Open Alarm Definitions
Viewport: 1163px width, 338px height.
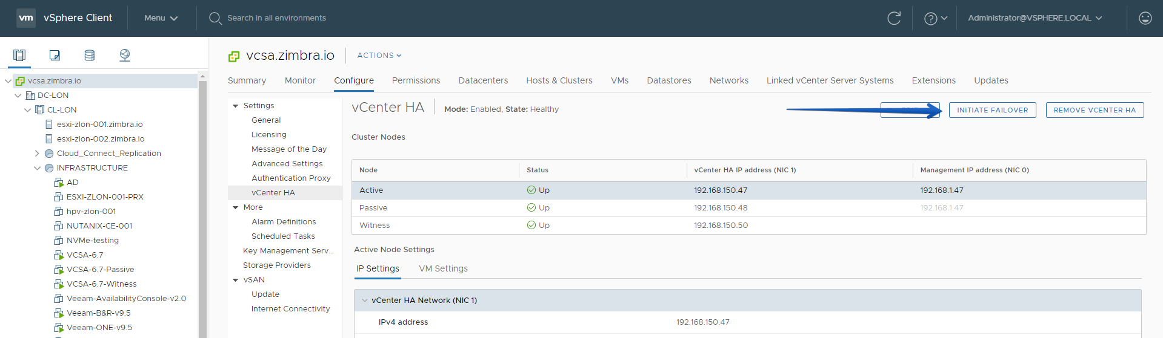[284, 222]
